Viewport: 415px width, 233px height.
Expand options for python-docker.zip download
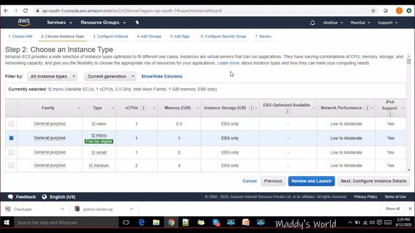[132, 209]
